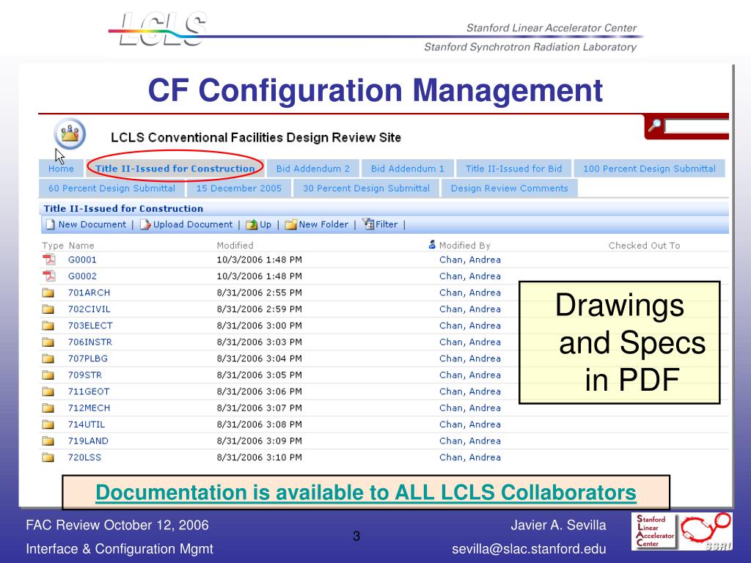The height and width of the screenshot is (563, 751).
Task: Sort by the Name column header
Action: pyautogui.click(x=81, y=246)
